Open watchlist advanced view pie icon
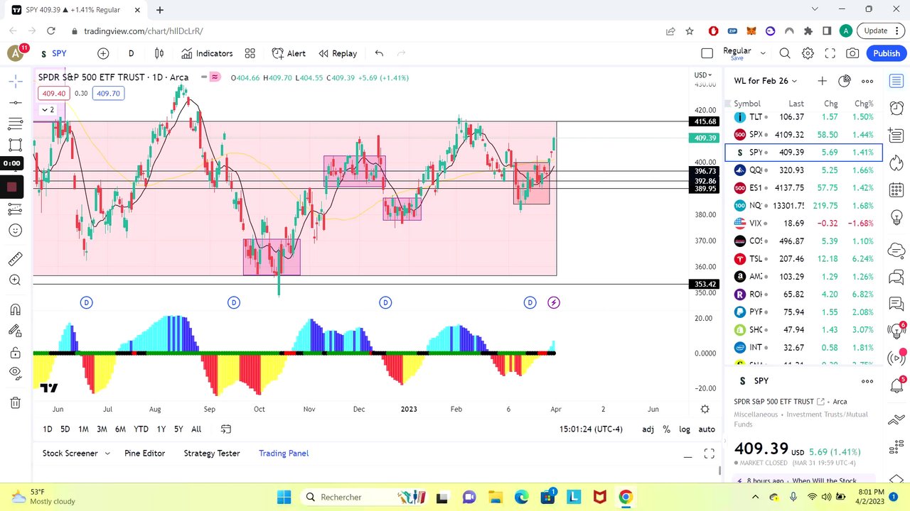910x511 pixels. point(845,81)
